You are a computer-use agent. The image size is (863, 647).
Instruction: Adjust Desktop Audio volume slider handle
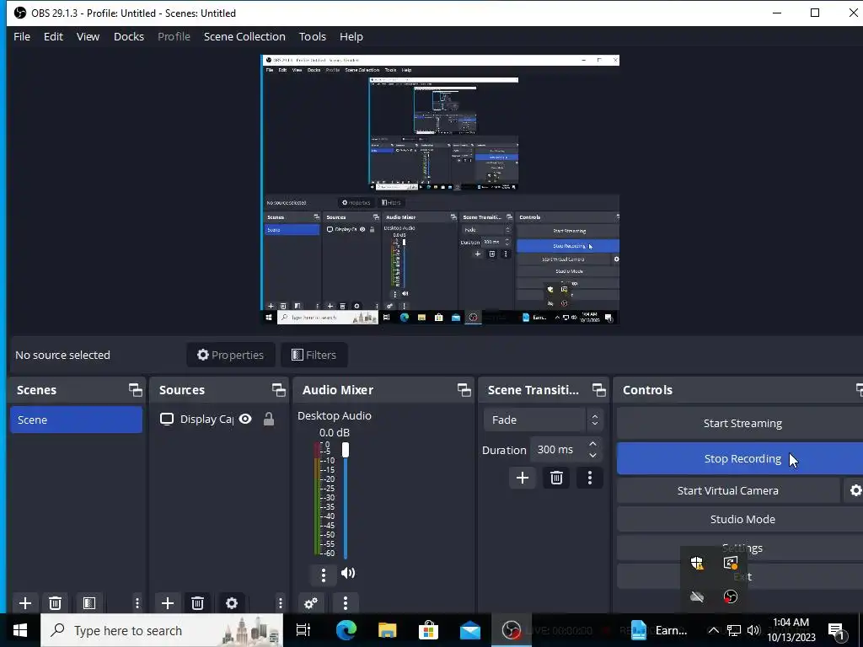(x=345, y=450)
